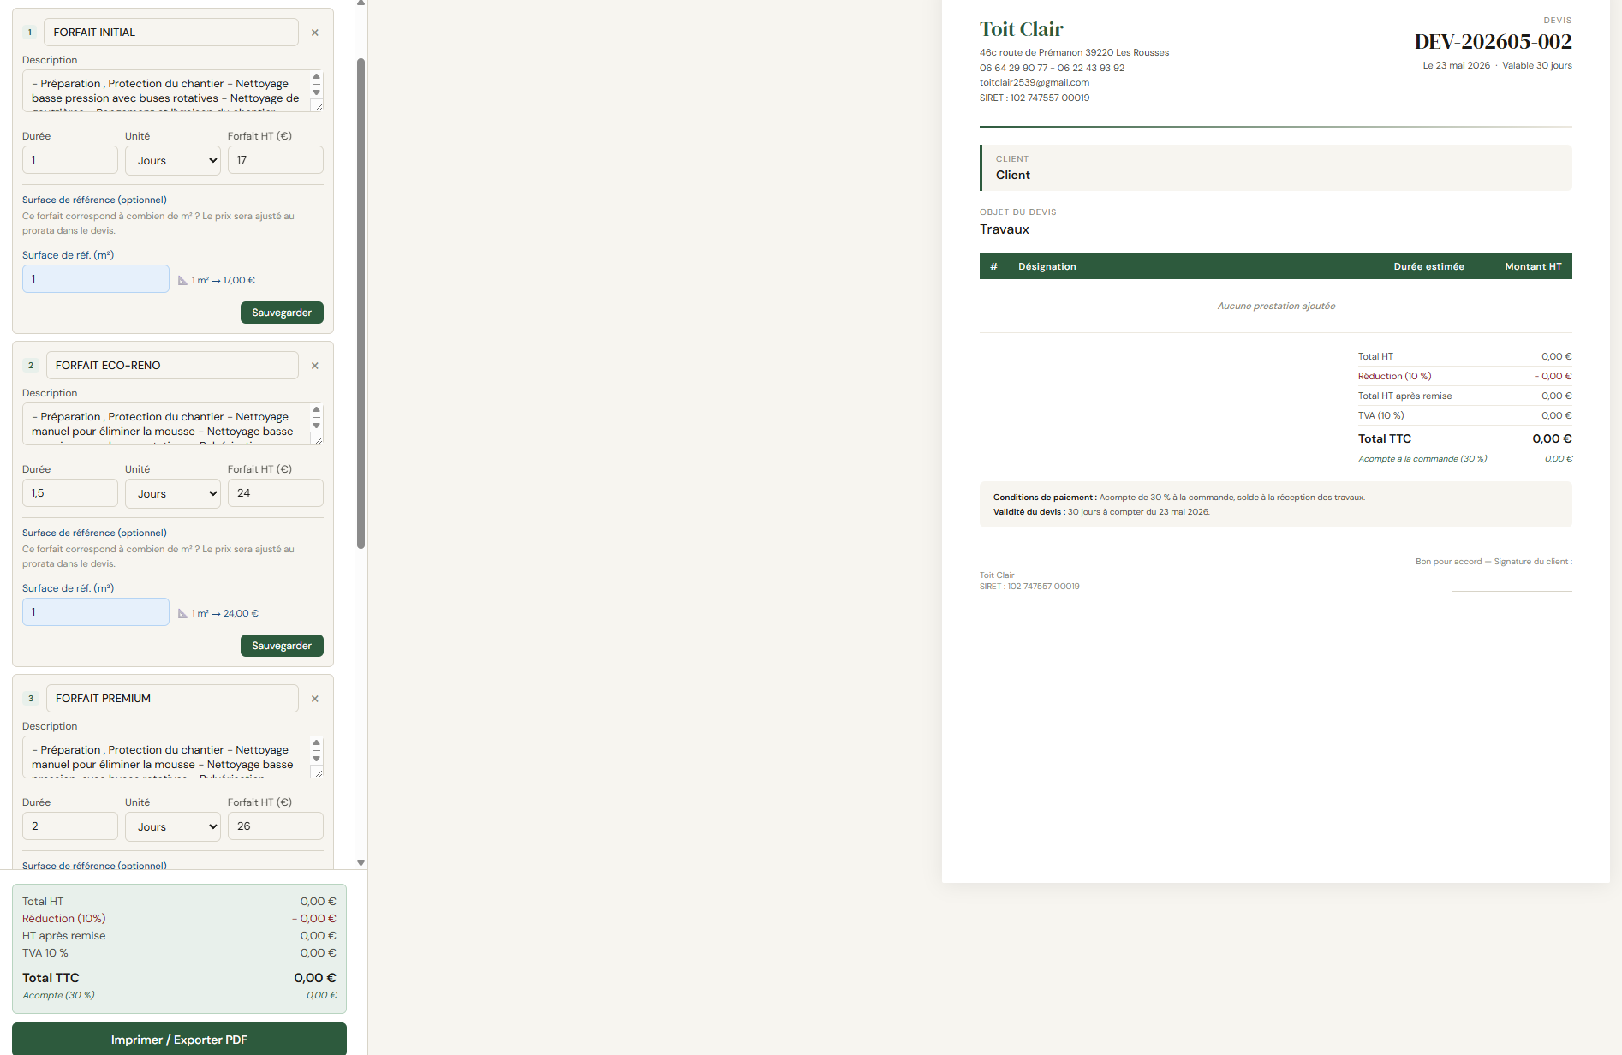Click Sauvegarder for the FORFAIT ECO-RENO card
This screenshot has height=1055, width=1622.
click(282, 646)
